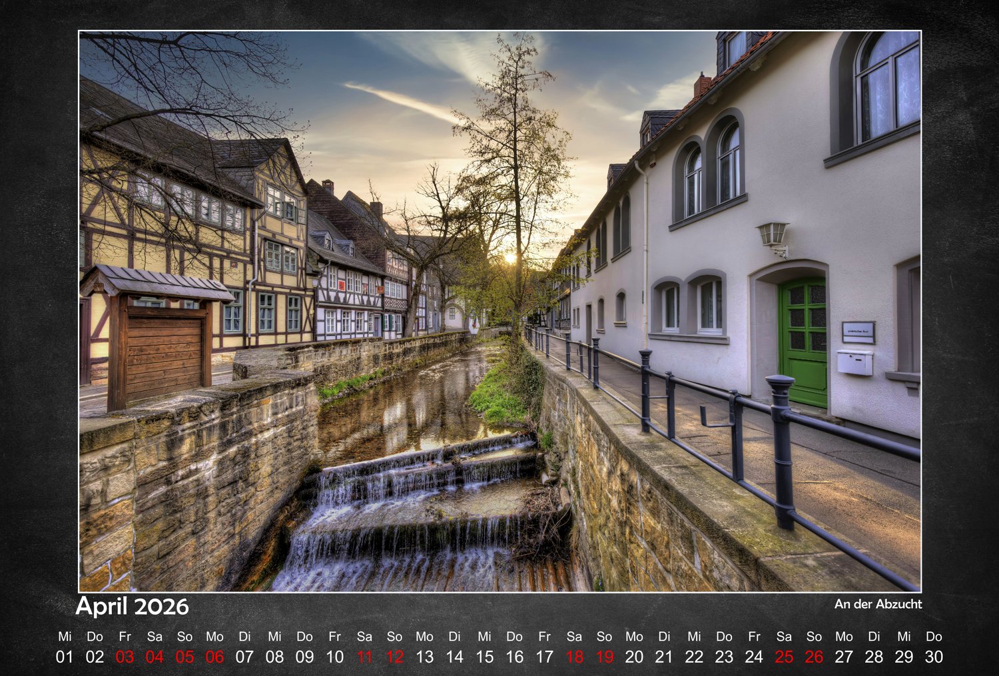Click date 23 in the day strip
This screenshot has width=999, height=676.
(724, 657)
